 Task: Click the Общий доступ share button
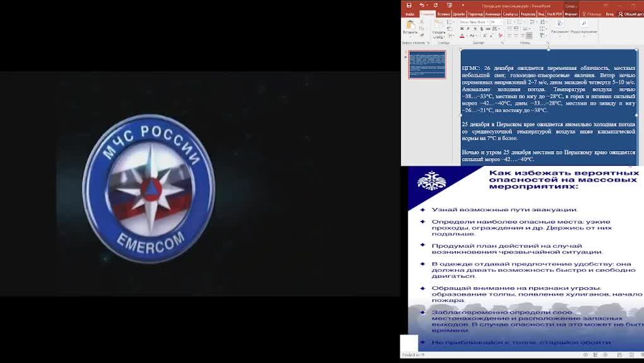631,14
